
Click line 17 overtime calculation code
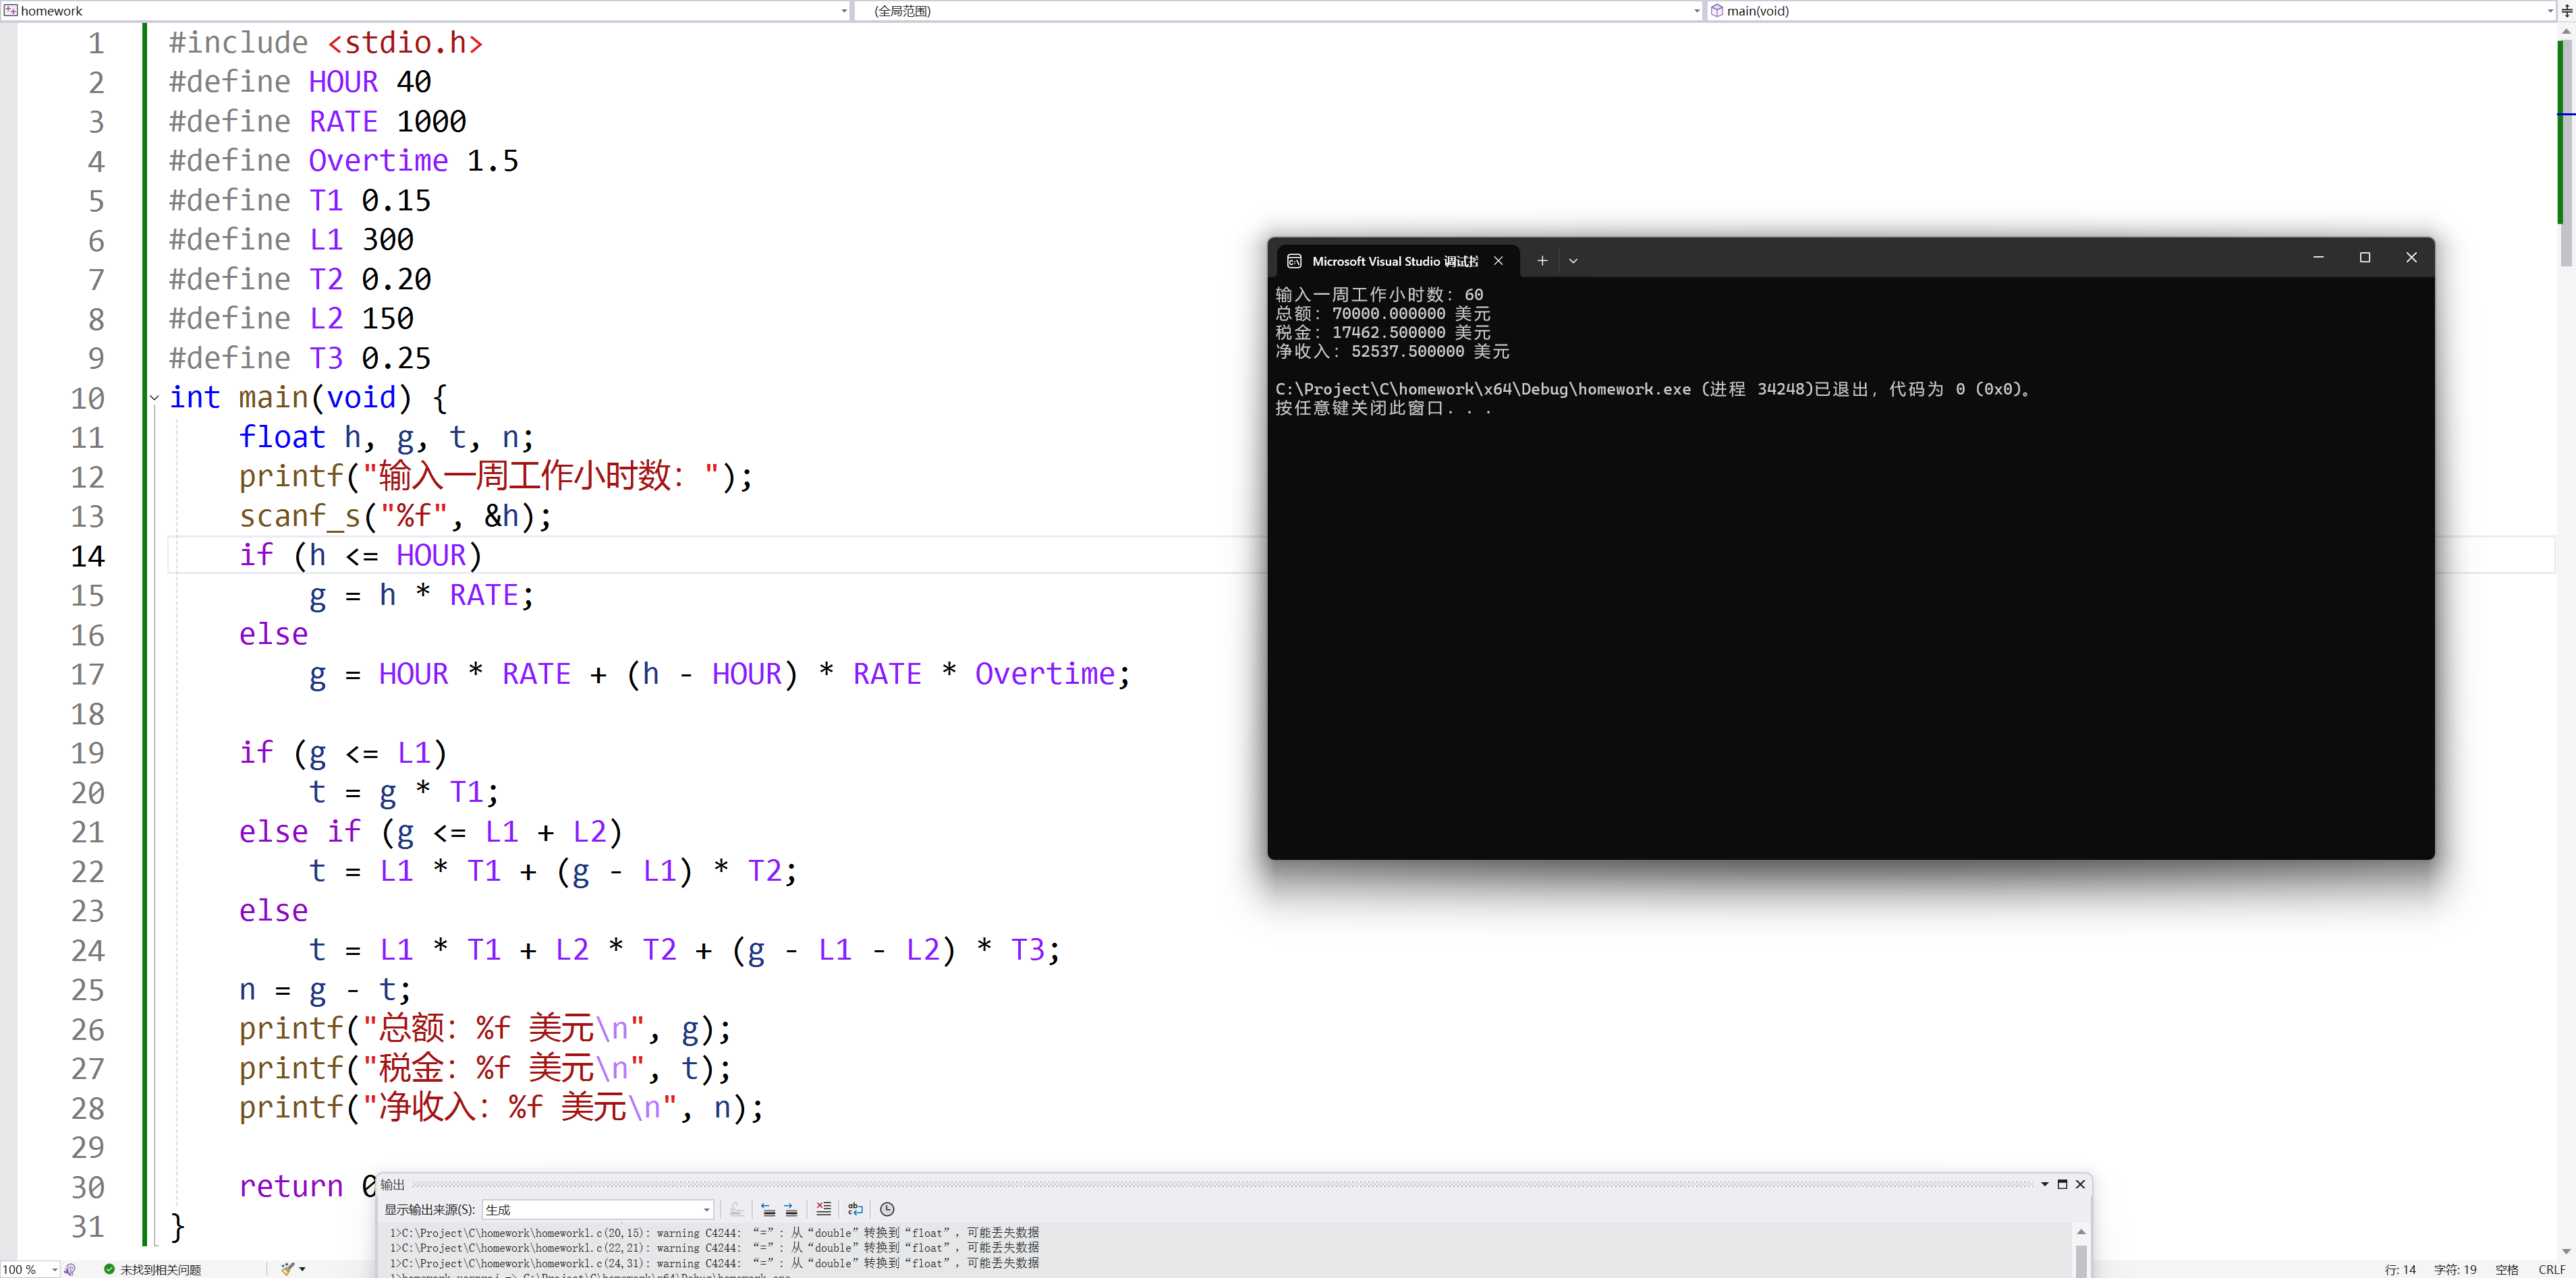(x=720, y=674)
